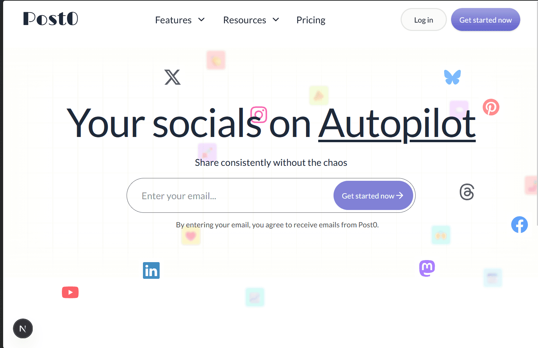Click the pink Instagram icon
Screen dimensions: 538x348
[259, 115]
